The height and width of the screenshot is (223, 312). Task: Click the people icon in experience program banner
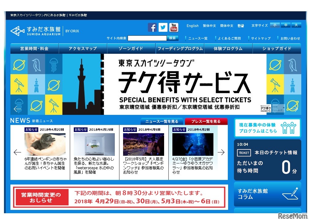pyautogui.click(x=288, y=128)
